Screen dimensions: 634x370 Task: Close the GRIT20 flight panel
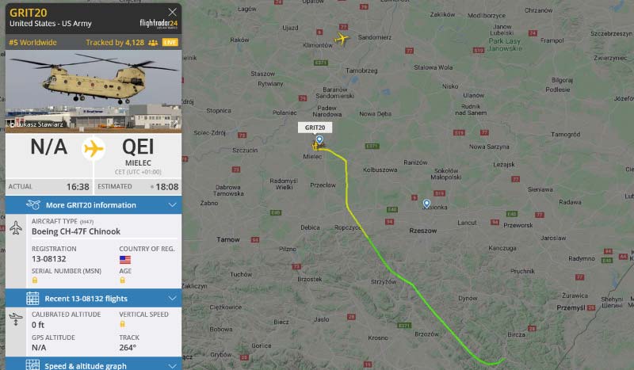172,12
